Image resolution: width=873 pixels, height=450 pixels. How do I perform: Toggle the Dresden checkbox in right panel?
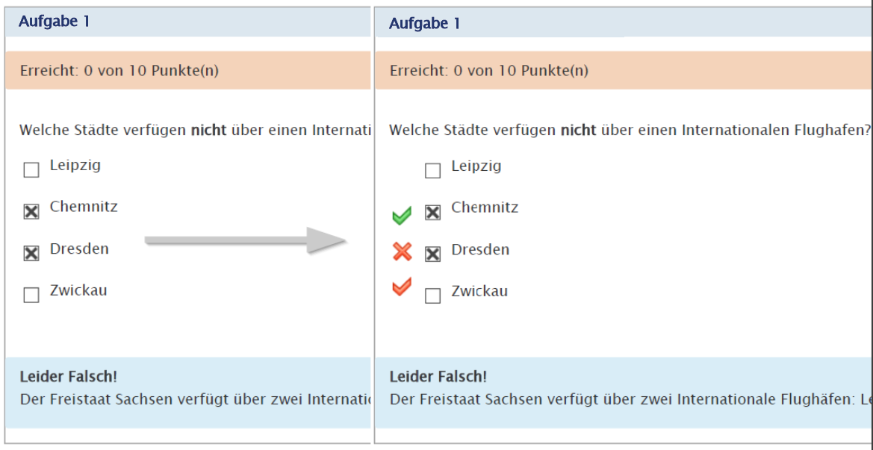tap(432, 254)
